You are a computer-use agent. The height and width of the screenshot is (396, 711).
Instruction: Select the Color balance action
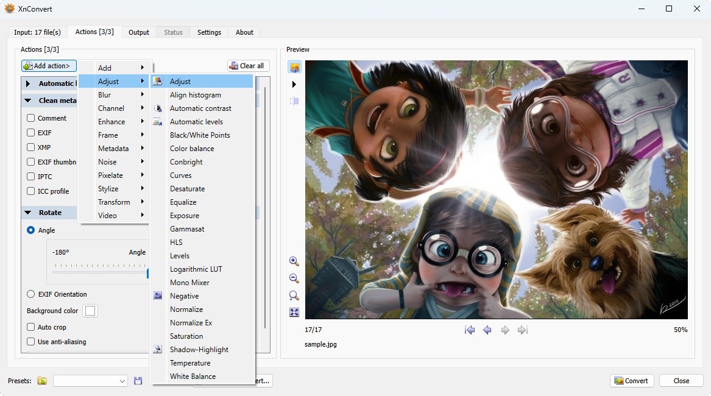click(202, 148)
